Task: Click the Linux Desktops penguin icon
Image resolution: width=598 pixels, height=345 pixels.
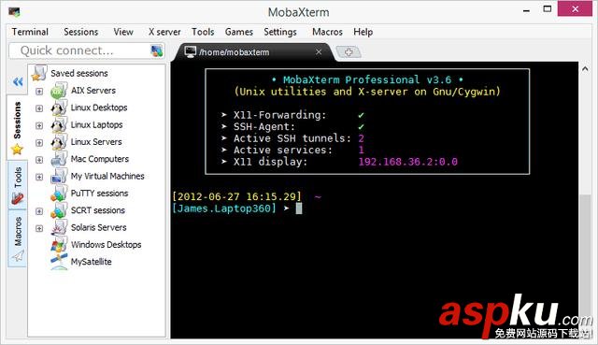Action: [x=59, y=108]
